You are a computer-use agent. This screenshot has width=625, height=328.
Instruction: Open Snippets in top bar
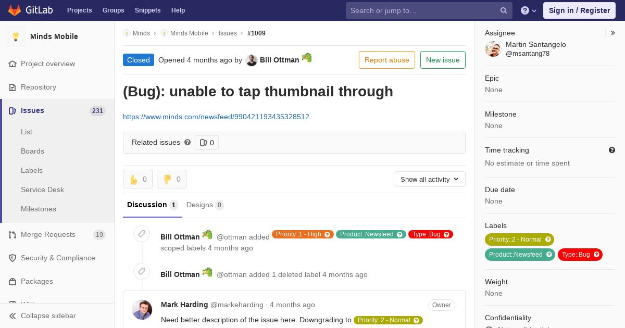pos(148,10)
